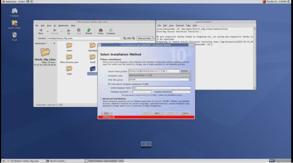Open Back history dropdown arrow
Image resolution: width=293 pixels, height=163 pixels.
[48, 32]
